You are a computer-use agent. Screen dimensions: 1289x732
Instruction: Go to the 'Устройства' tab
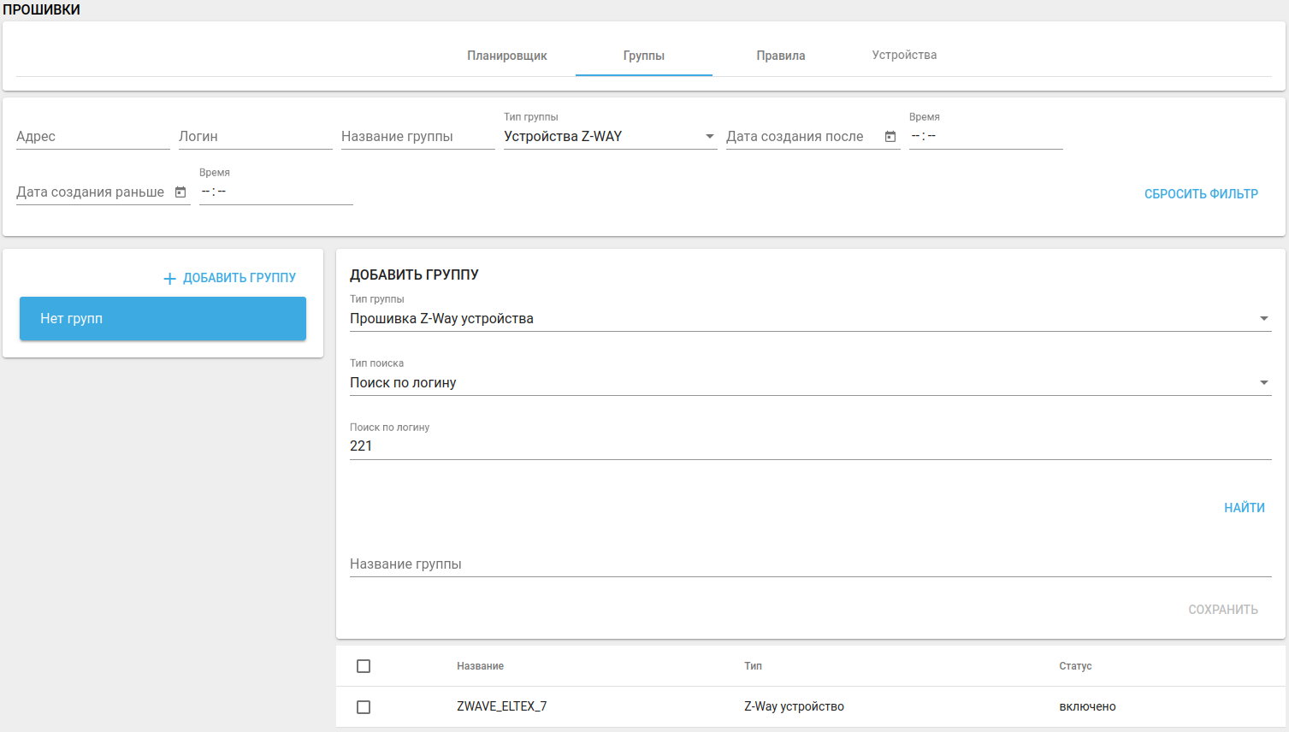pyautogui.click(x=904, y=56)
